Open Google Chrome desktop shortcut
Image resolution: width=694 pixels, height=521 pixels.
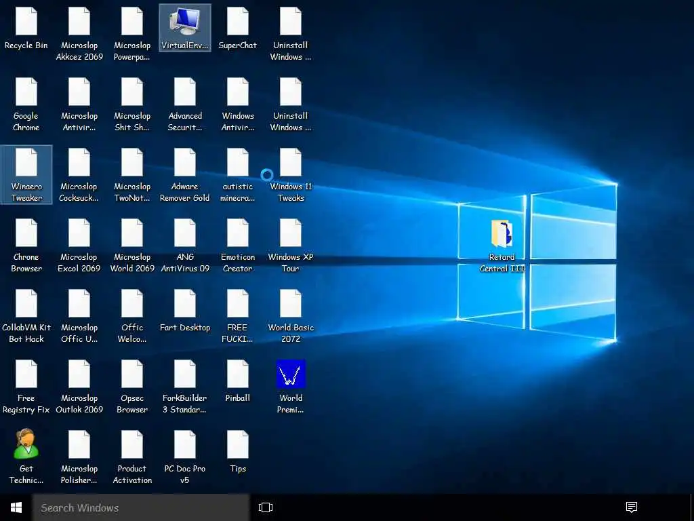coord(26,104)
